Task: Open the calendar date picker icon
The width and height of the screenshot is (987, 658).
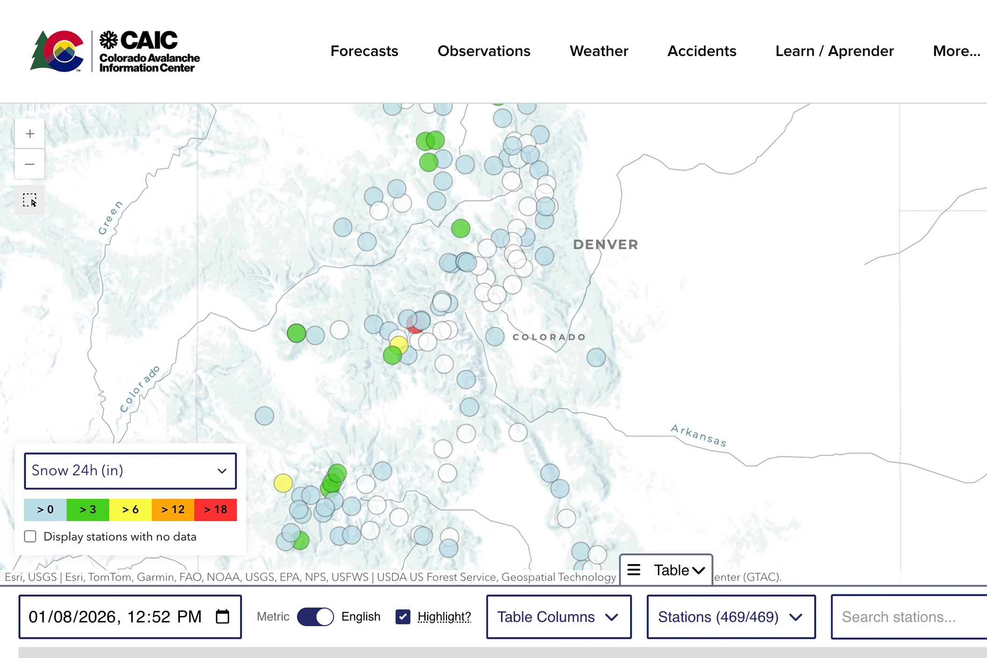Action: 223,617
